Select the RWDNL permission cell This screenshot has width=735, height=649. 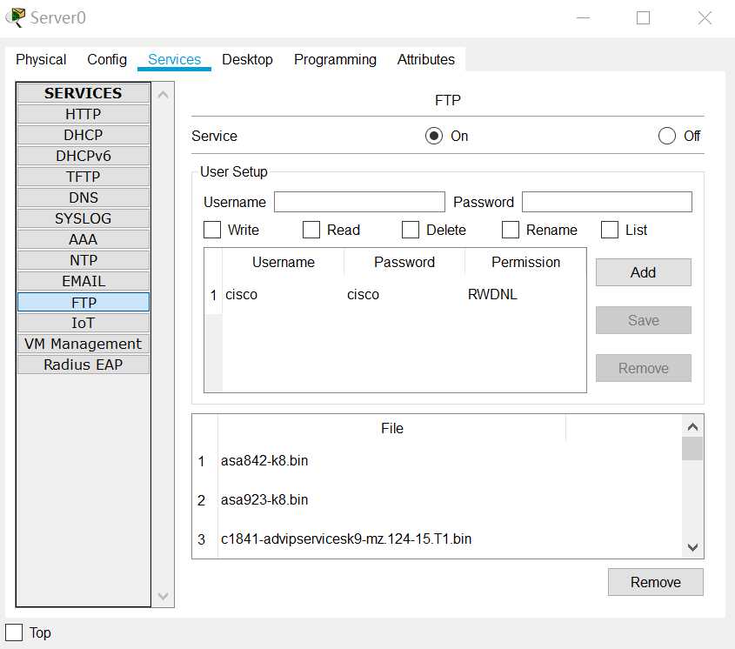[x=525, y=295]
